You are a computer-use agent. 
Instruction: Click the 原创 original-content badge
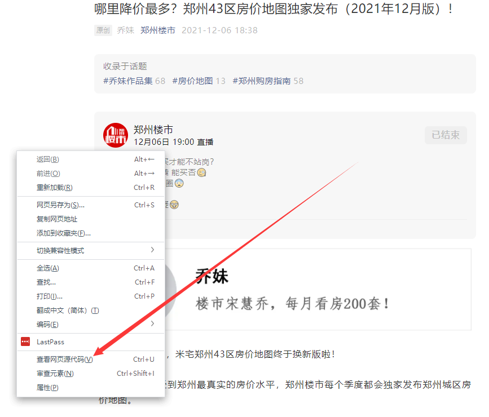click(103, 30)
